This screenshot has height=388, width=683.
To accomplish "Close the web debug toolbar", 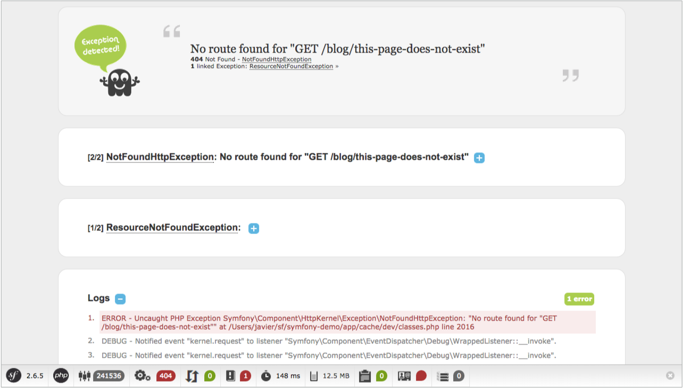I will click(x=670, y=375).
